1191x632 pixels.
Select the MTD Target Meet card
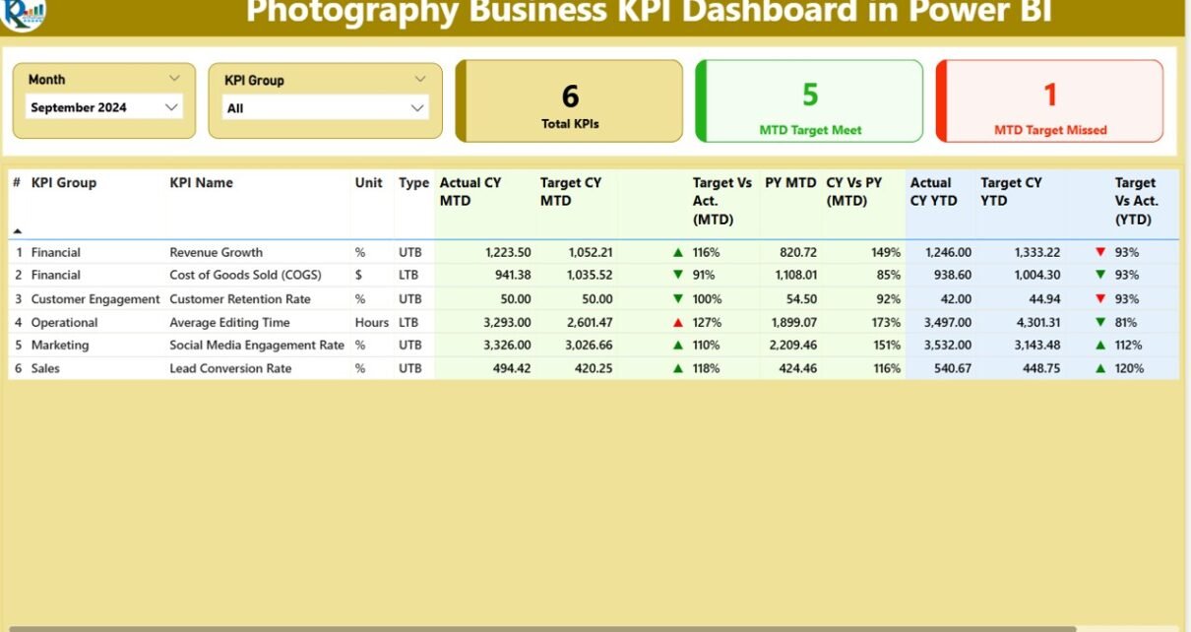coord(810,101)
